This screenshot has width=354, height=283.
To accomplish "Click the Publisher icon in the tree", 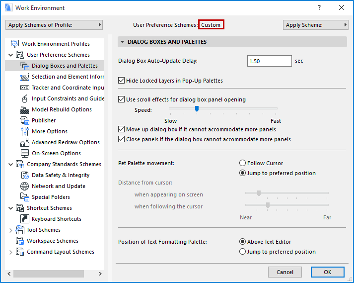I will [25, 120].
